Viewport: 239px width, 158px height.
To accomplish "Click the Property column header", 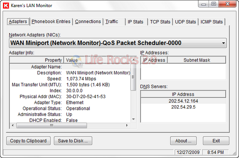I will [x=37, y=60].
